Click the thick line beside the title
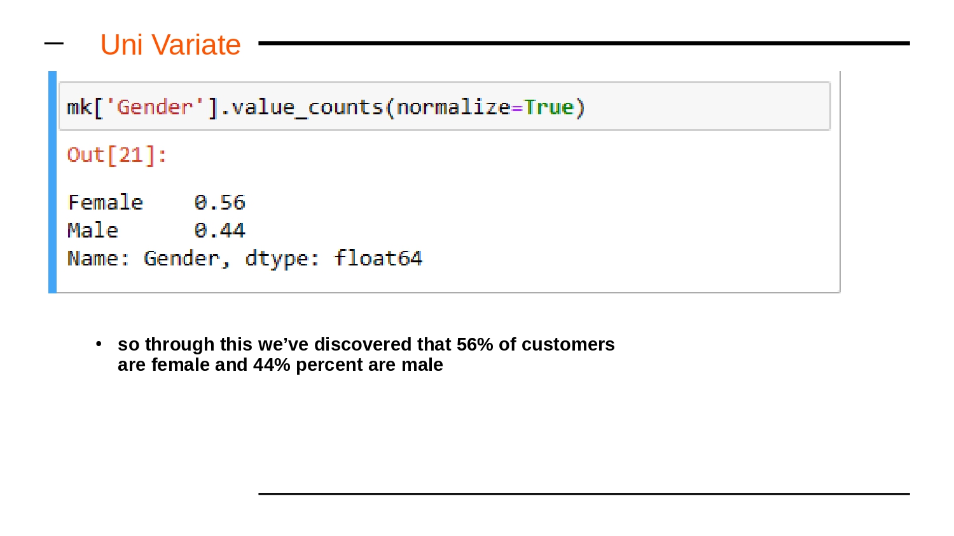Image resolution: width=954 pixels, height=536 pixels. pyautogui.click(x=584, y=43)
